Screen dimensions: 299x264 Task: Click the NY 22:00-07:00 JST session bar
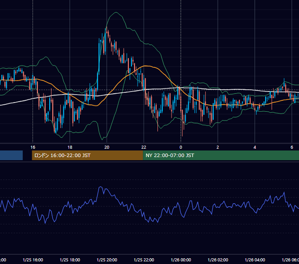pos(221,155)
